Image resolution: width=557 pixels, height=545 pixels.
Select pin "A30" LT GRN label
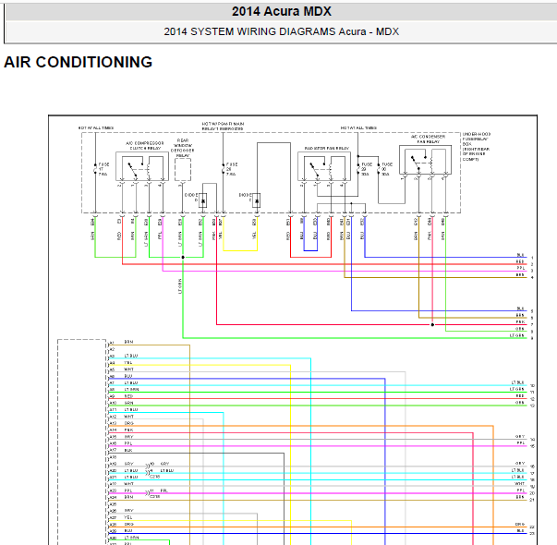coord(124,538)
